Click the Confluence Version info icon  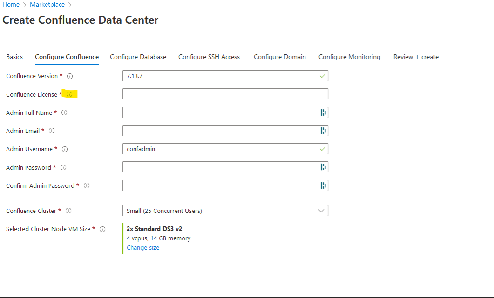(70, 76)
